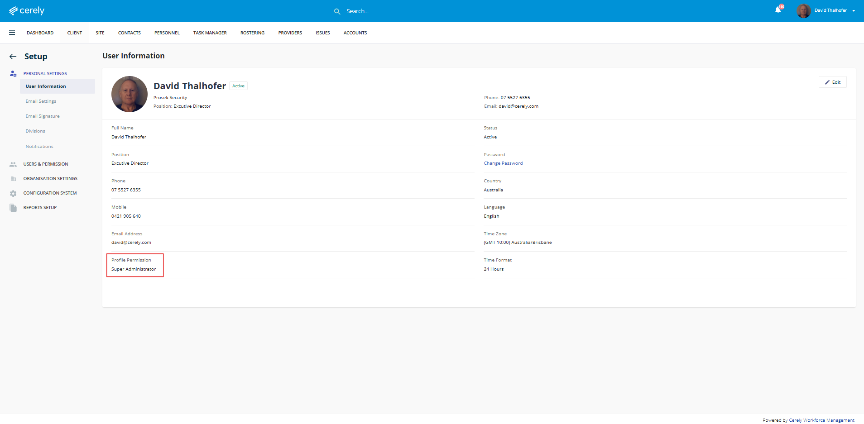Image resolution: width=864 pixels, height=424 pixels.
Task: Click the Organisation Settings building icon
Action: click(x=13, y=179)
